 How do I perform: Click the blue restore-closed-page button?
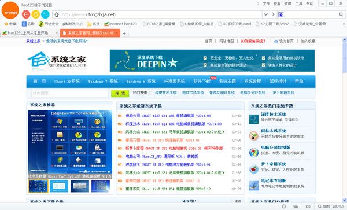pyautogui.click(x=45, y=14)
